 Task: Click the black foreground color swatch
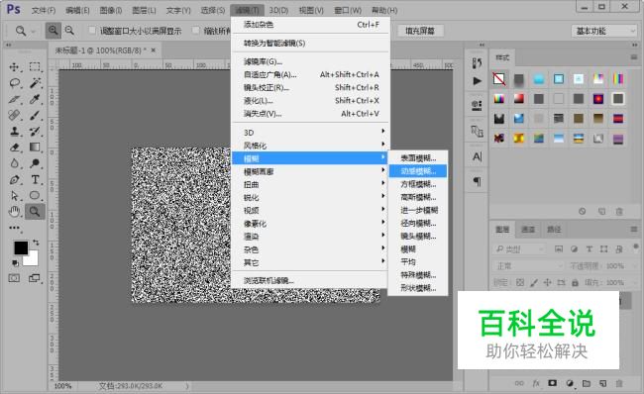tap(21, 247)
